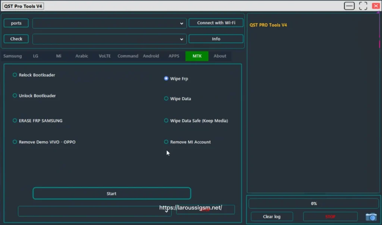Select the active MTK tab

coord(197,56)
